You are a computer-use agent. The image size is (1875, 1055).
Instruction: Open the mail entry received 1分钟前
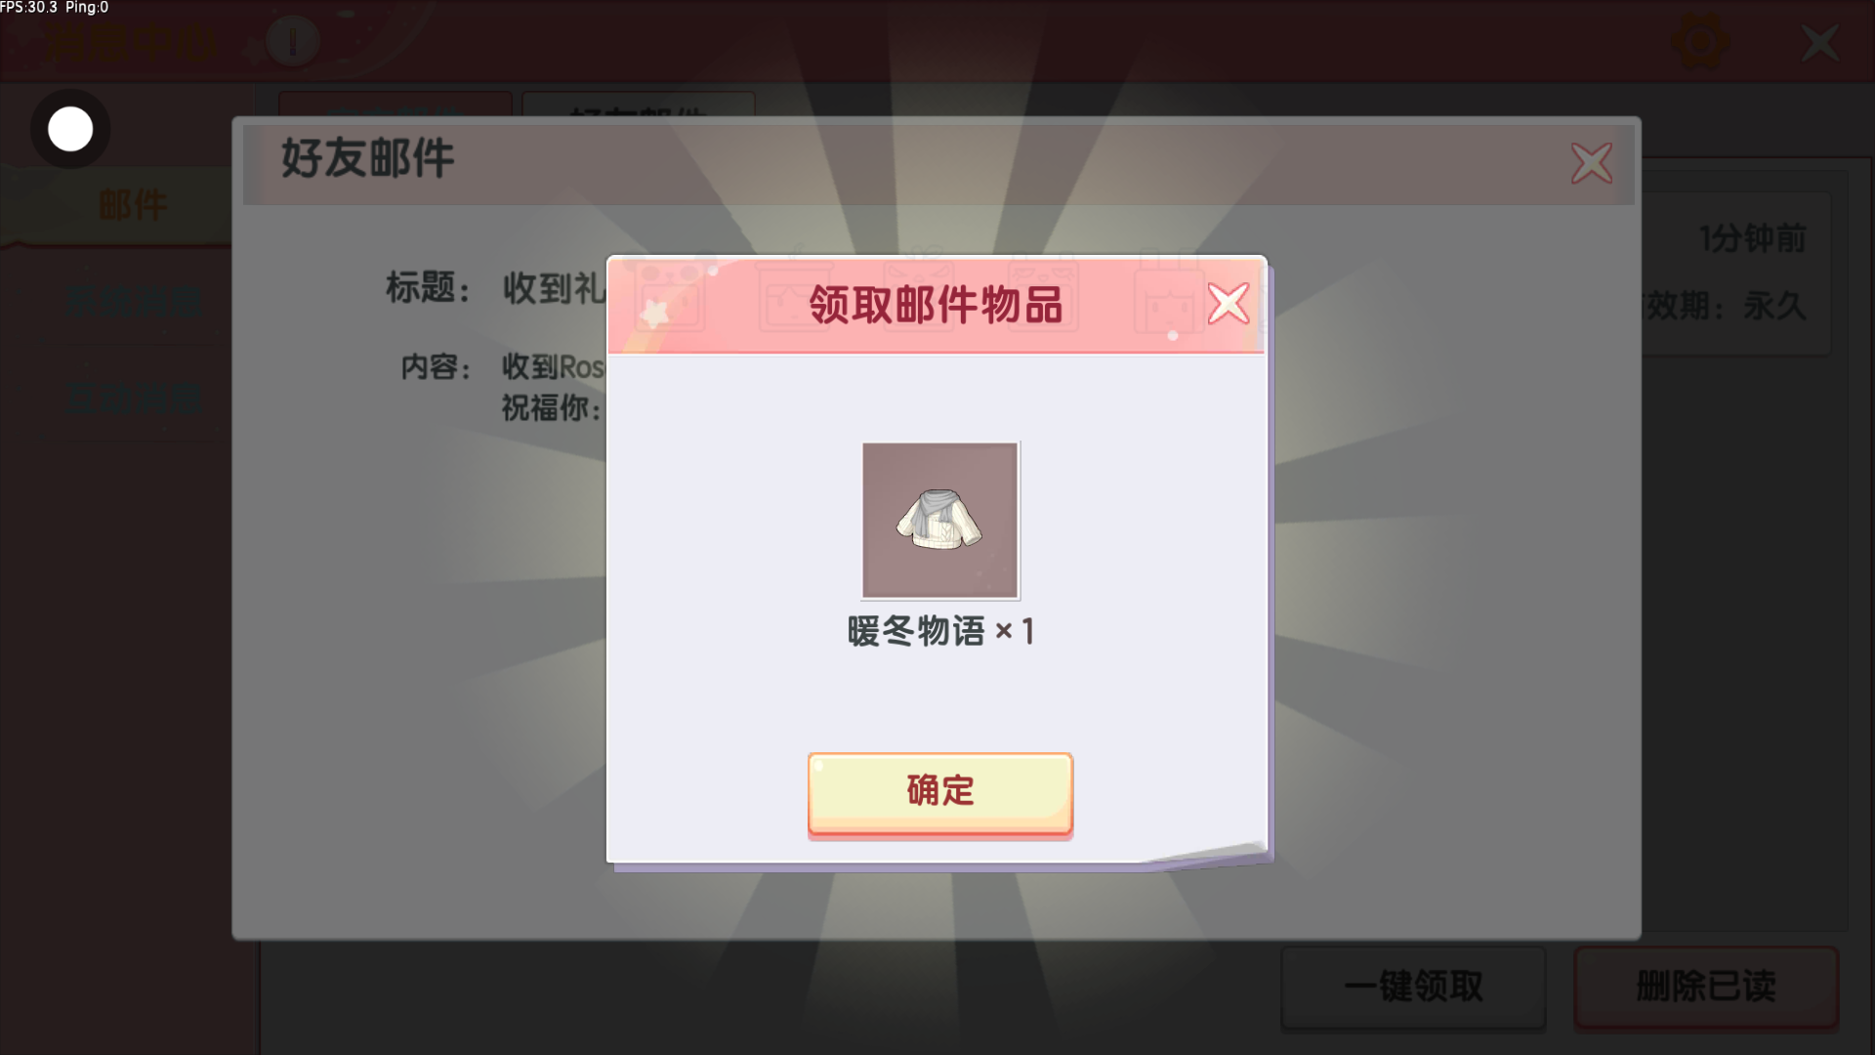pyautogui.click(x=1735, y=274)
